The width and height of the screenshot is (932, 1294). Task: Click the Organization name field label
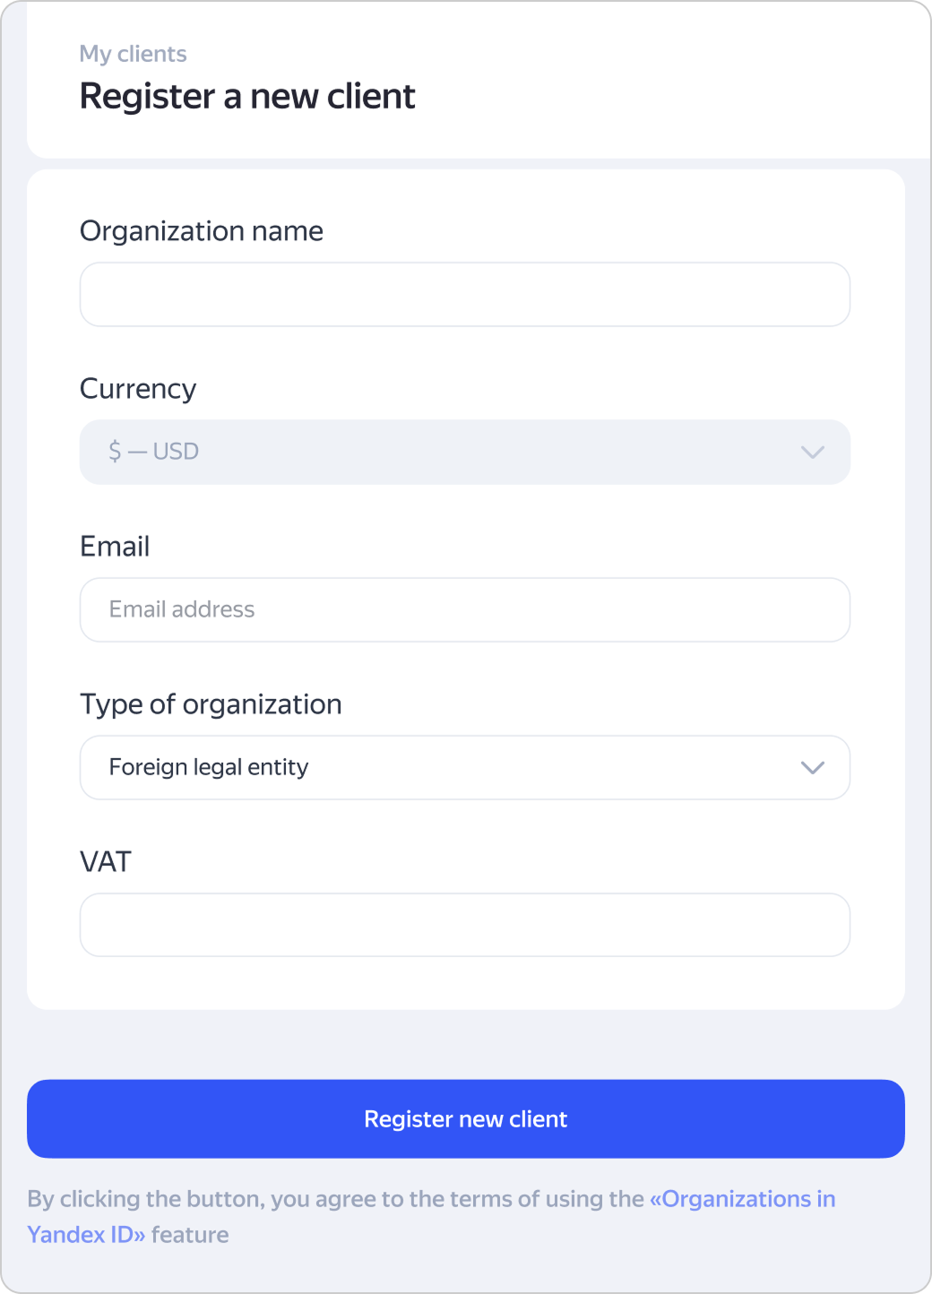click(201, 231)
